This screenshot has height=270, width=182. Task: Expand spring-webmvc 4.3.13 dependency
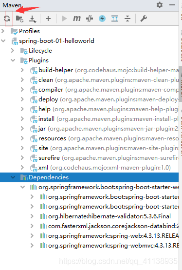pyautogui.click(x=32, y=246)
